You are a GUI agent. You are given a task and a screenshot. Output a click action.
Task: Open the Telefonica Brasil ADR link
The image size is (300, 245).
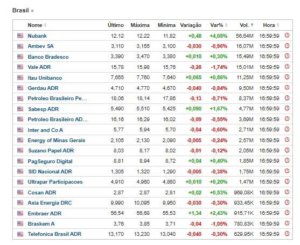[x=54, y=234]
